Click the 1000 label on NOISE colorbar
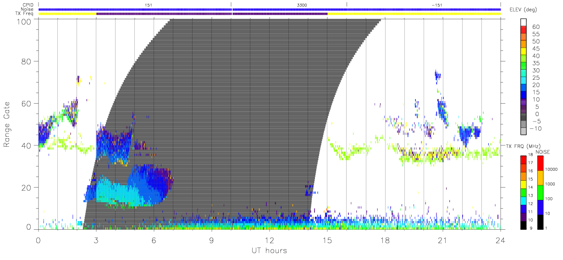 pyautogui.click(x=550, y=184)
